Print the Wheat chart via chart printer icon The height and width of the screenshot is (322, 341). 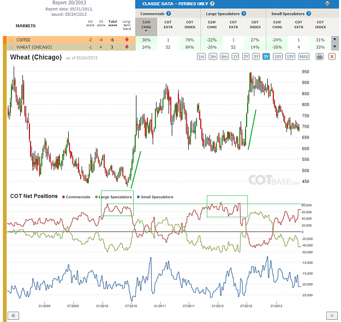tap(320, 57)
